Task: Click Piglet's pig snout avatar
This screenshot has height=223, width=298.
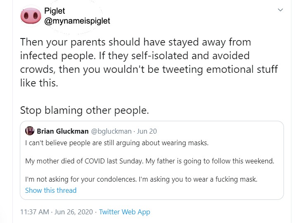Action: tap(29, 16)
